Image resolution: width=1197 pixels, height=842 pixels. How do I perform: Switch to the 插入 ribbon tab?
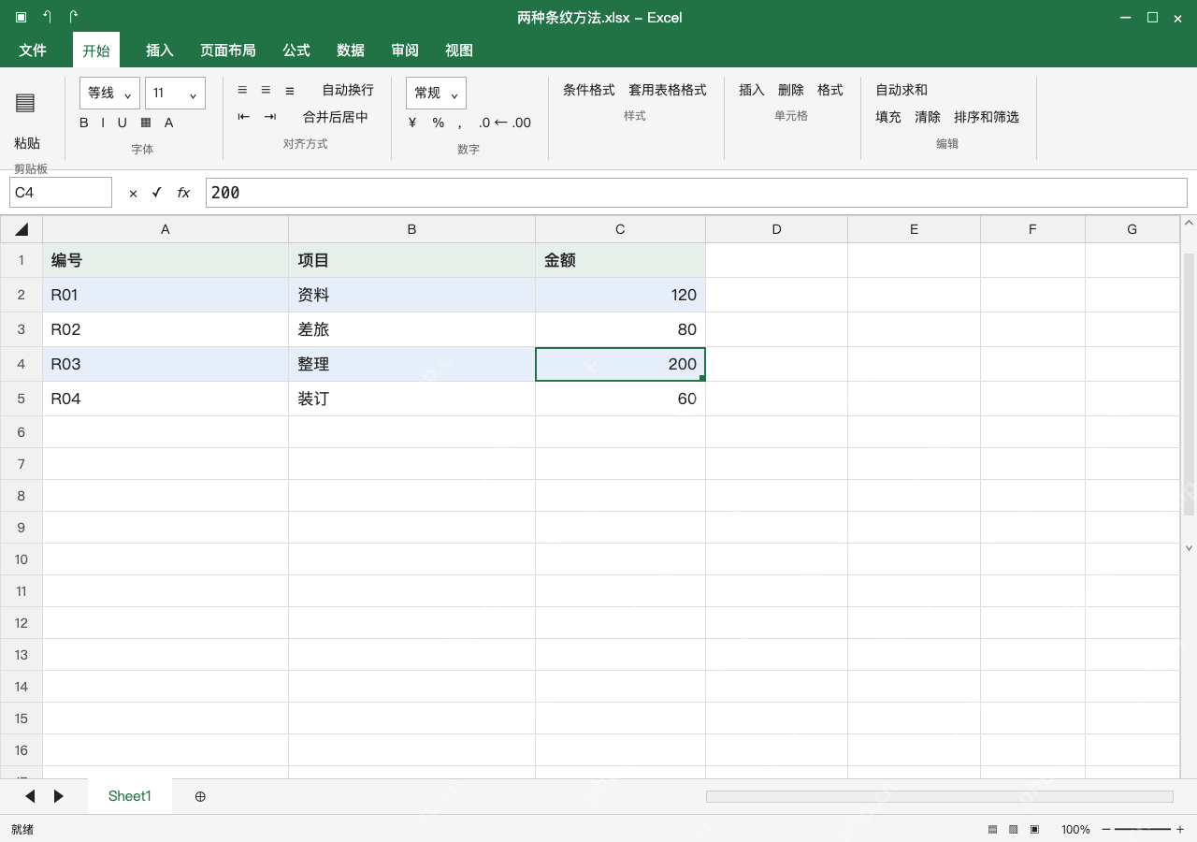pyautogui.click(x=160, y=50)
